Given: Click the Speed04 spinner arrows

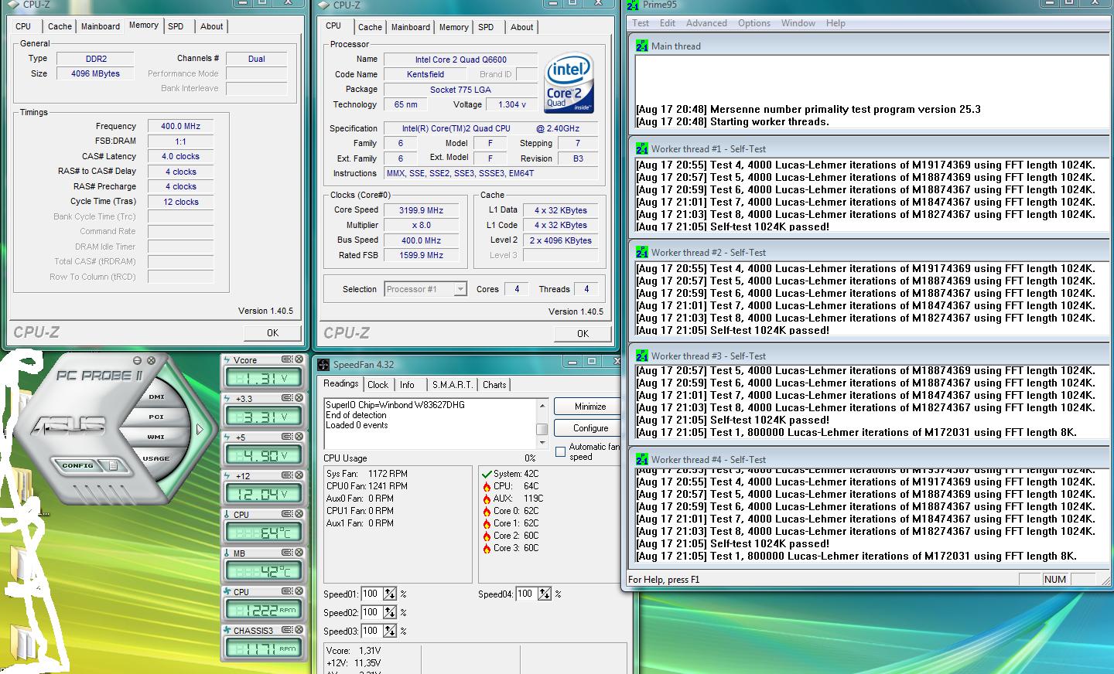Looking at the screenshot, I should tap(545, 594).
